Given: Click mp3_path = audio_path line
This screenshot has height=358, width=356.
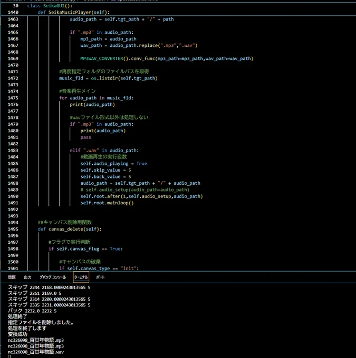Looking at the screenshot, I should [108, 39].
